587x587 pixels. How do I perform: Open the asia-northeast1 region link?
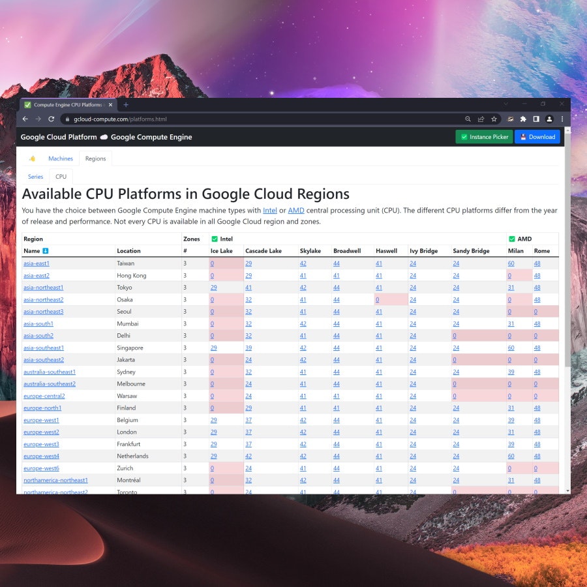pyautogui.click(x=44, y=288)
